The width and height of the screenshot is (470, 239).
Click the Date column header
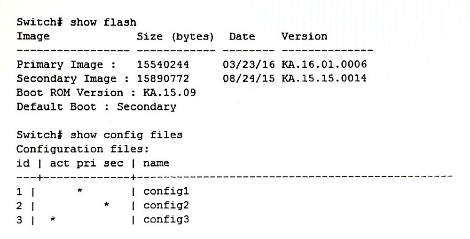pos(242,36)
